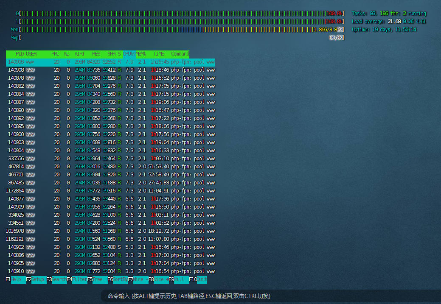Sort by the MEM% column header
This screenshot has width=441, height=304.
click(x=141, y=54)
